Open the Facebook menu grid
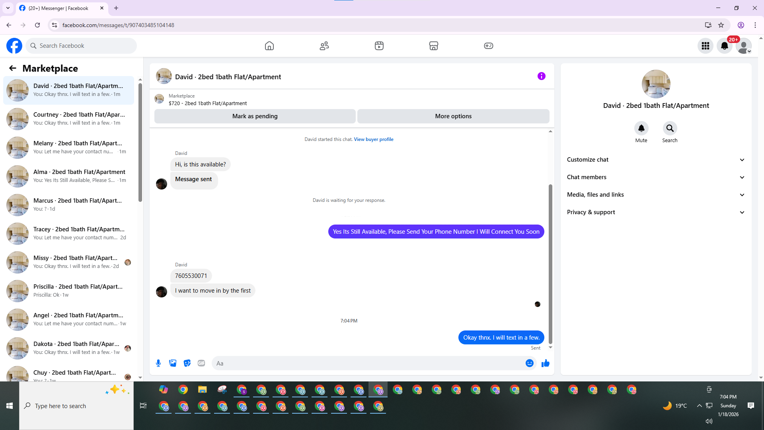Screen dimensions: 764x430 click(x=705, y=46)
